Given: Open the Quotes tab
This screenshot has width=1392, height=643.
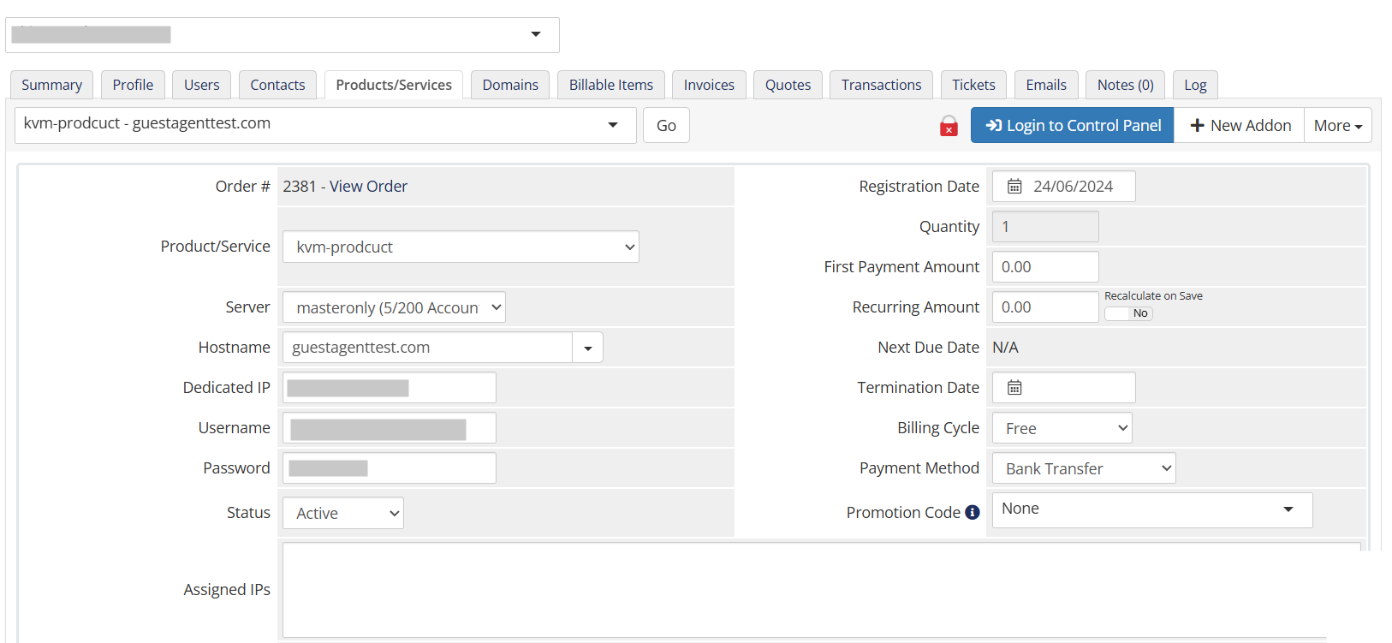Looking at the screenshot, I should point(788,85).
